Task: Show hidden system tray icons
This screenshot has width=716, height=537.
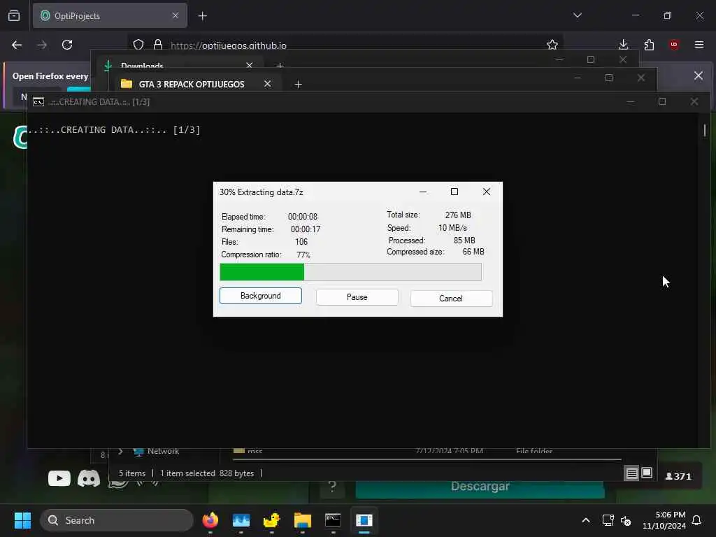Action: coord(586,520)
